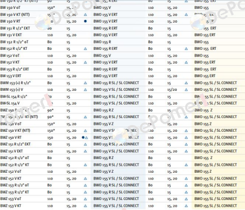Click the "BW 152 V KT" cell

point(10,62)
